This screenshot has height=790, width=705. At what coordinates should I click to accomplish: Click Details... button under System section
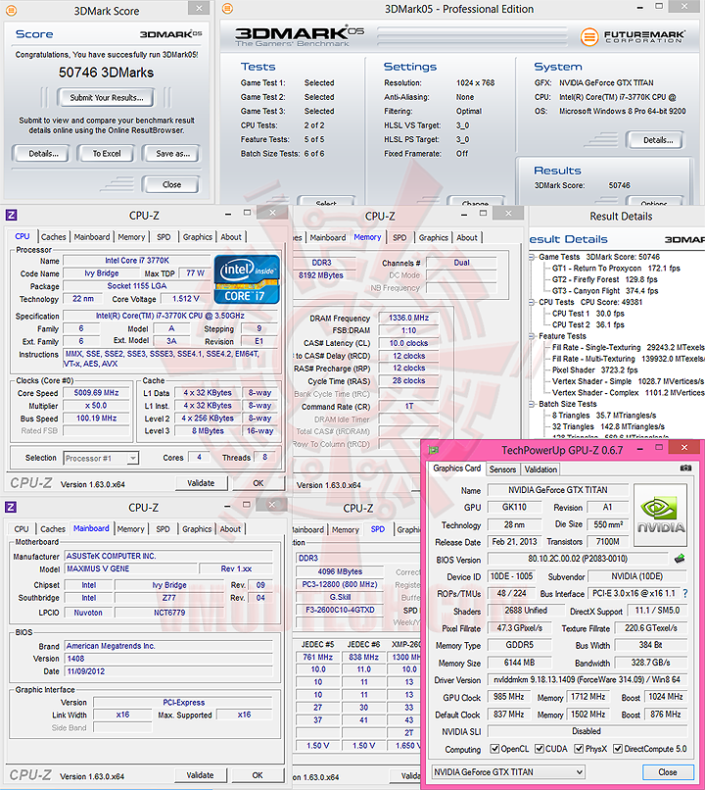coord(657,140)
